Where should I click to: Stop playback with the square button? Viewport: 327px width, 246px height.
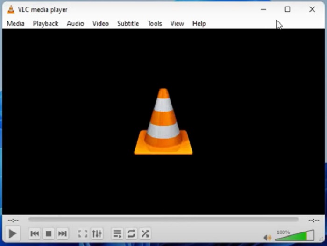coord(49,233)
